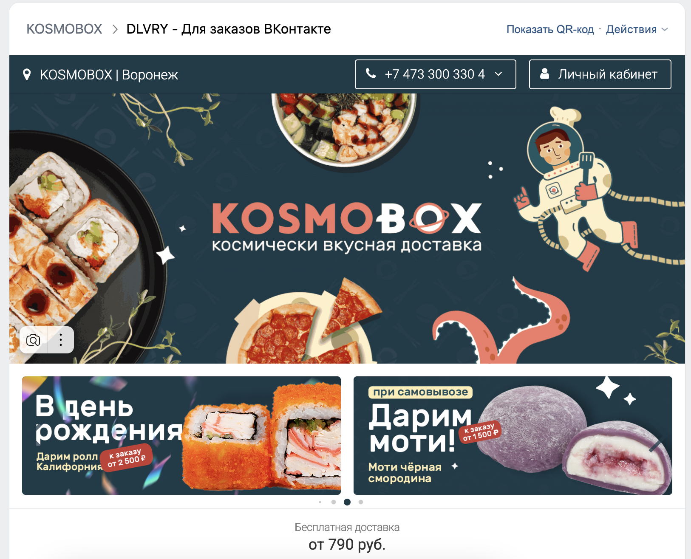Open the В день рождения promo banner
This screenshot has height=559, width=691.
click(x=181, y=435)
